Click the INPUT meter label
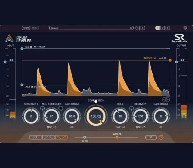Image resolution: width=193 pixels, height=168 pixels. (x=10, y=46)
